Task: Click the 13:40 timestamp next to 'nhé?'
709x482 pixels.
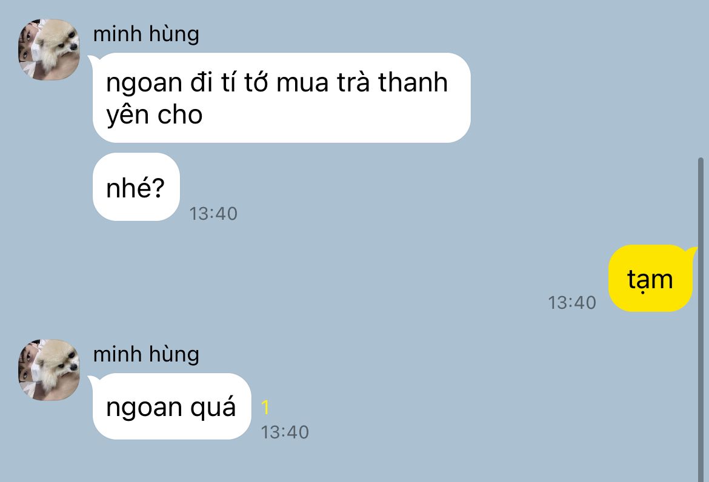Action: coord(213,214)
